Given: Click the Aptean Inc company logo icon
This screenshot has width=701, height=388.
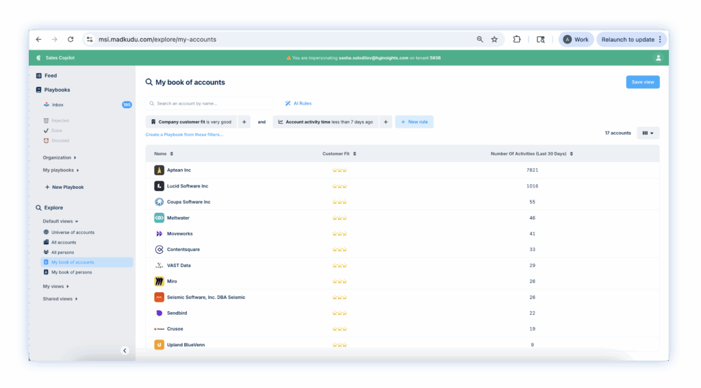Looking at the screenshot, I should (159, 170).
